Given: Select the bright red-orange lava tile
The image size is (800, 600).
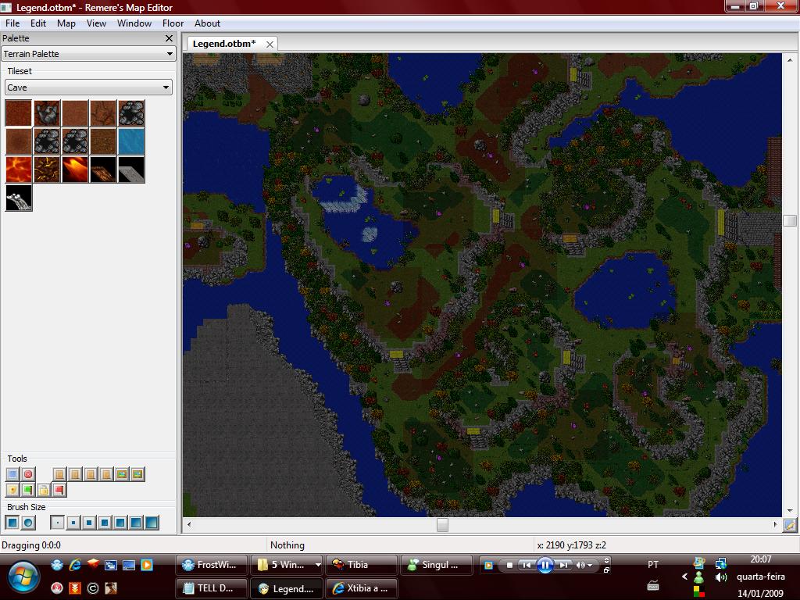Looking at the screenshot, I should [19, 170].
